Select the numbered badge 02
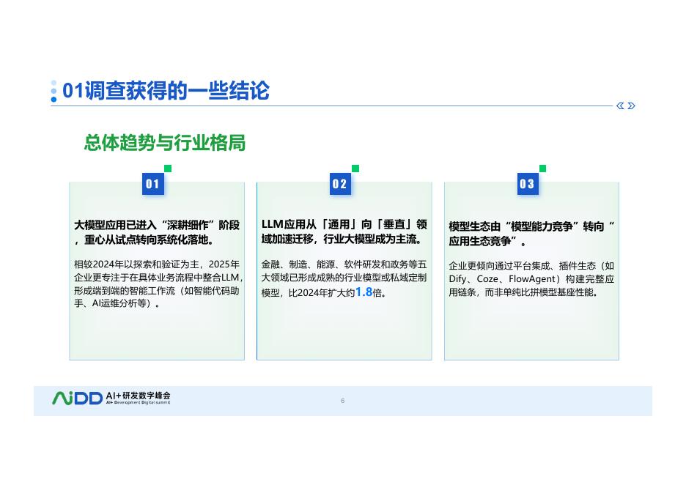 click(x=340, y=184)
